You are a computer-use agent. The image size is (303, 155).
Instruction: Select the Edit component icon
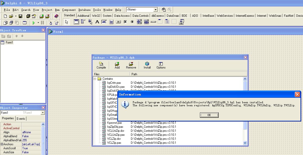tap(104, 22)
